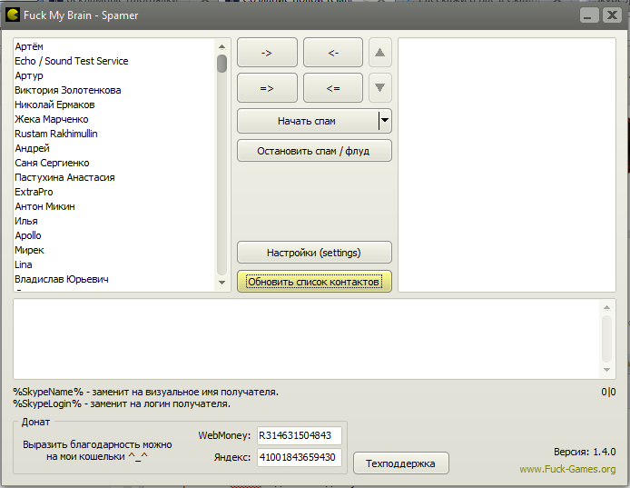Click the empty recipients list on the right
The width and height of the screenshot is (630, 488).
point(507,165)
